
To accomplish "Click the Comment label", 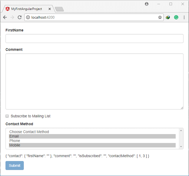I will point(14,49).
